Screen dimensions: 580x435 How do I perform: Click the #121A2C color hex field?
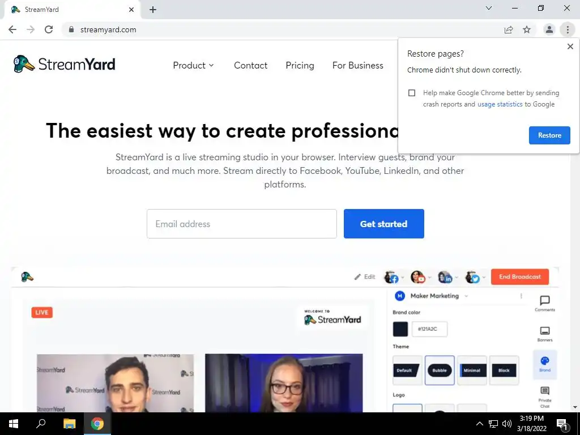429,329
